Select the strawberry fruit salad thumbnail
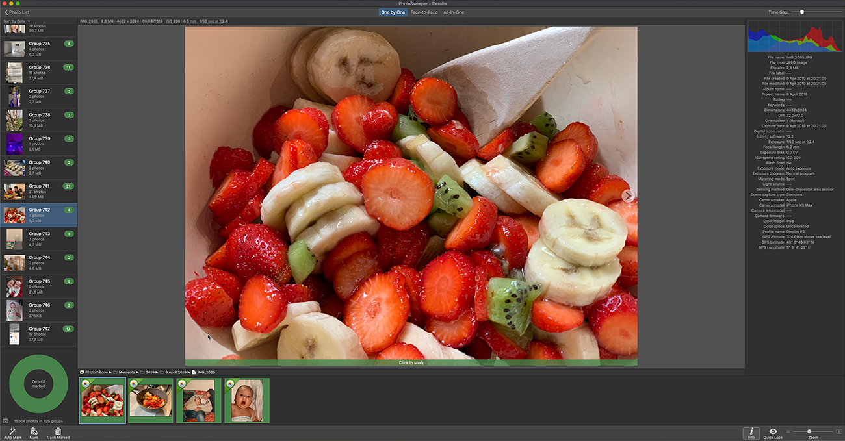845x441 pixels. [x=103, y=401]
